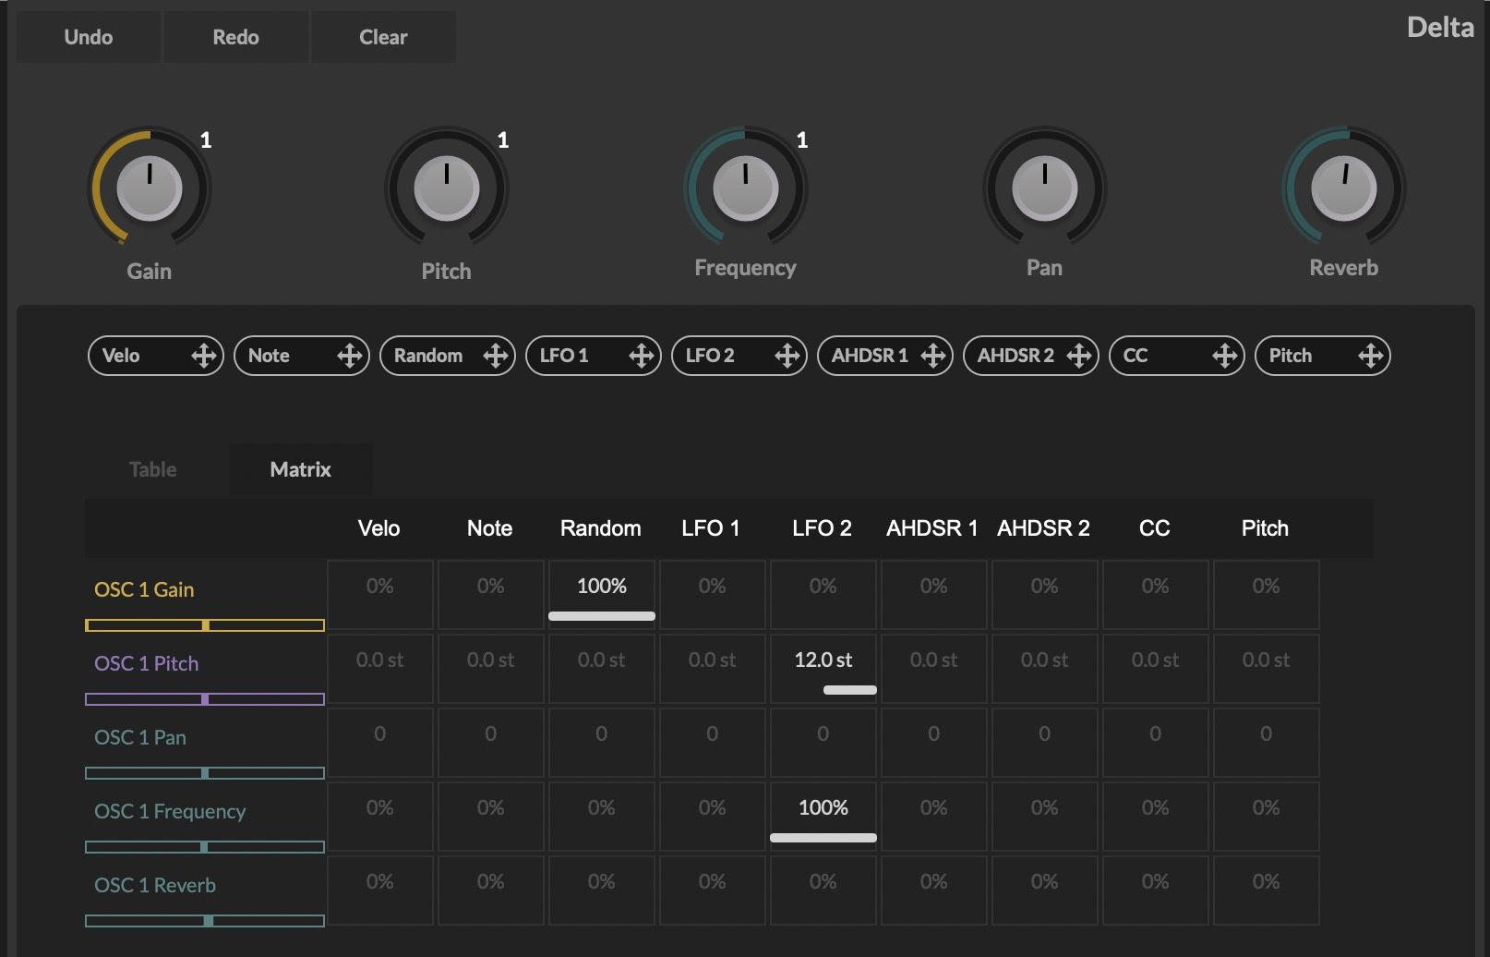Click the Delta title text
Image resolution: width=1490 pixels, height=957 pixels.
coord(1440,28)
